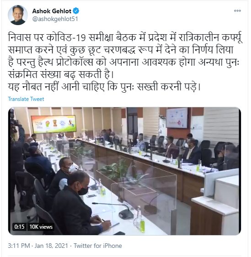Click the blue verified badge
The image size is (251, 257).
(x=76, y=11)
